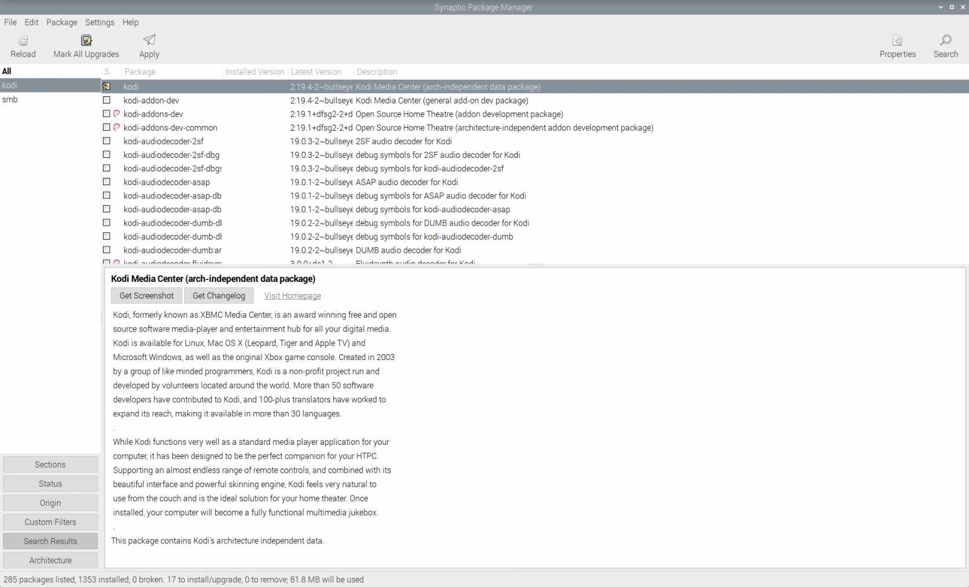Mark the kodi-audiodecoder-2sf checkbox
This screenshot has height=587, width=969.
click(107, 141)
